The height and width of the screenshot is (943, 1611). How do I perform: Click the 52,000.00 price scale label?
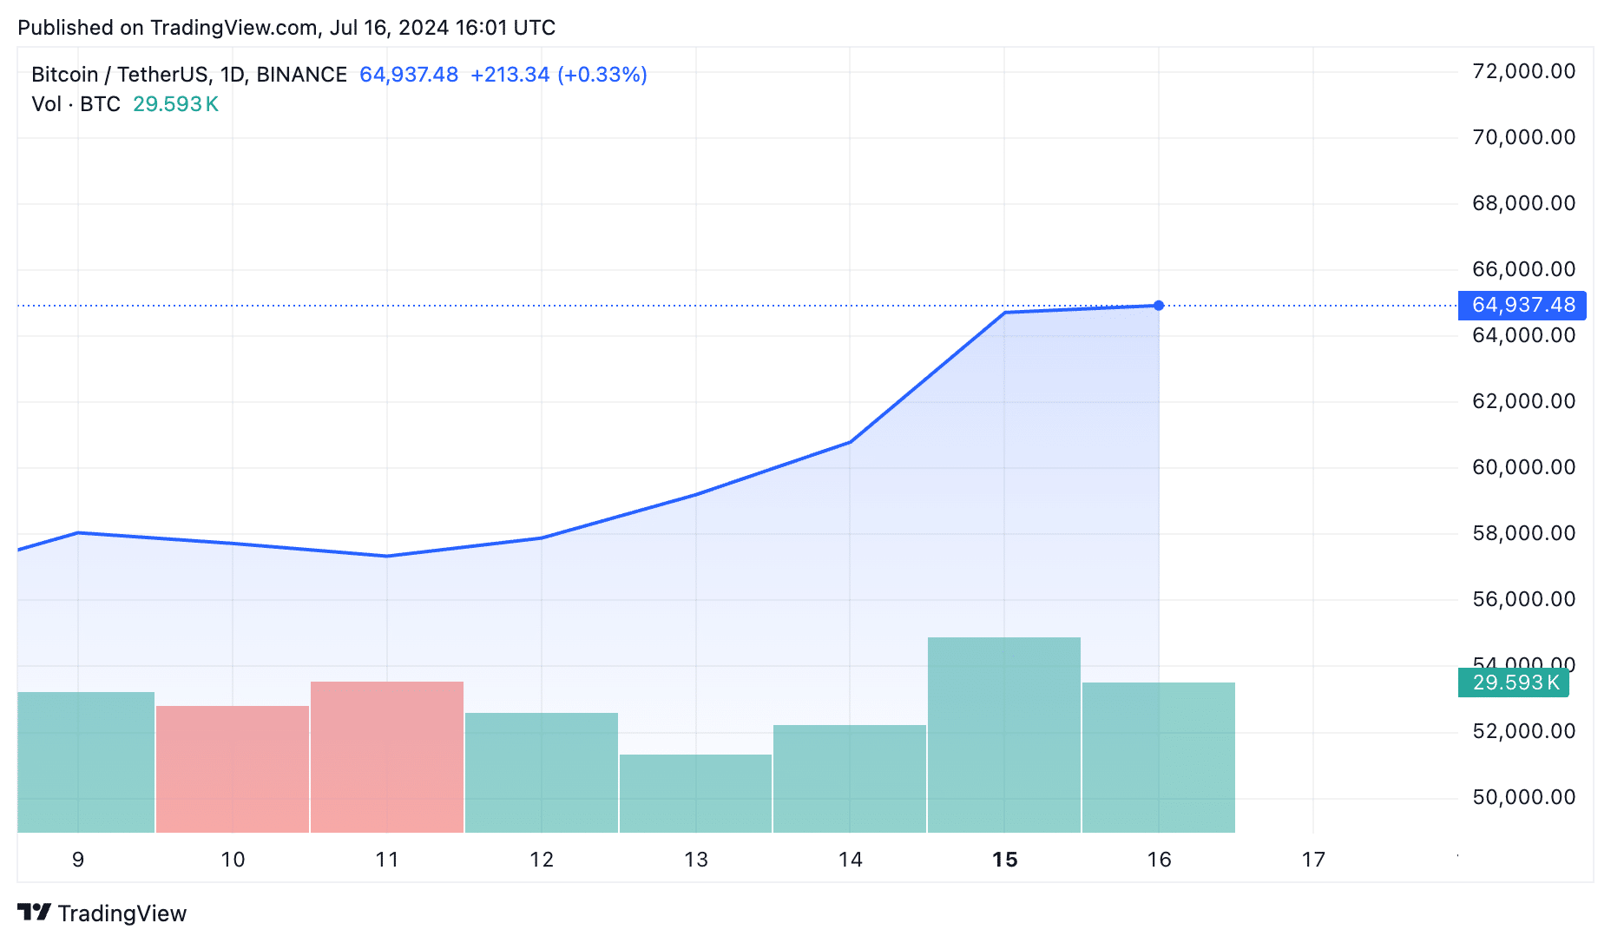click(x=1524, y=731)
